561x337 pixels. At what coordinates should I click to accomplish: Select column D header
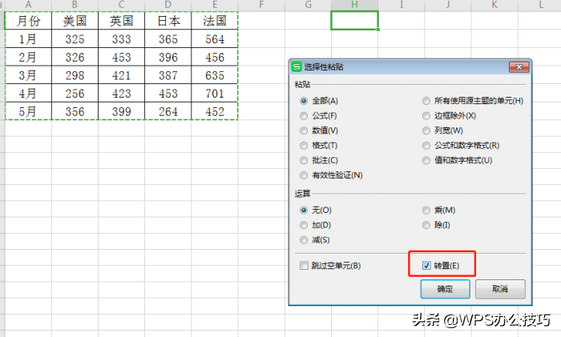click(x=168, y=5)
